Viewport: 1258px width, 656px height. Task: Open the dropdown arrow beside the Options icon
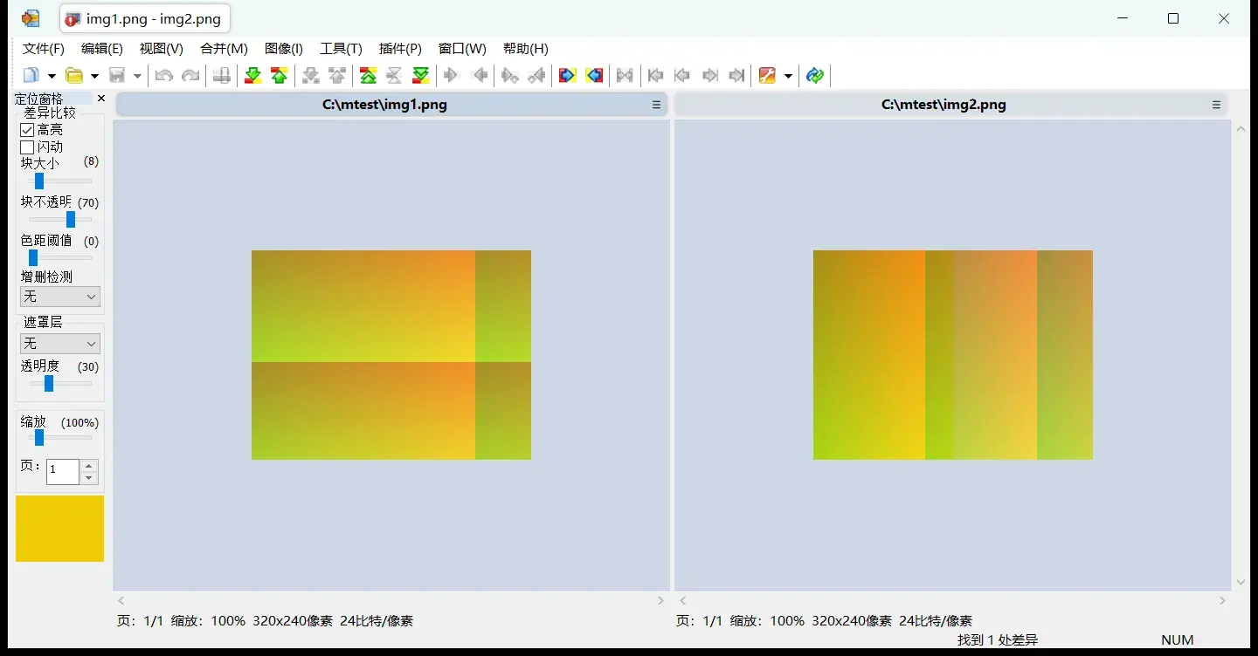tap(788, 76)
